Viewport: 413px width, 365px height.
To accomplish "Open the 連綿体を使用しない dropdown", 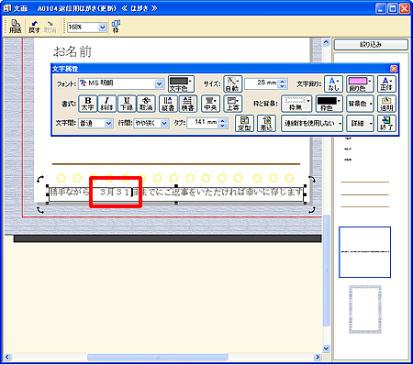I will pos(312,123).
